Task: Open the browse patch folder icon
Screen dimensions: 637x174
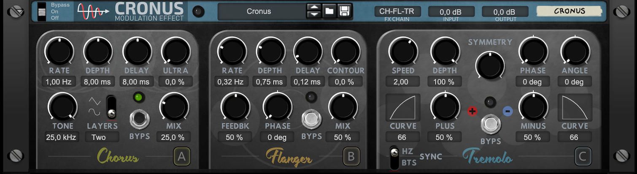Action: point(329,11)
